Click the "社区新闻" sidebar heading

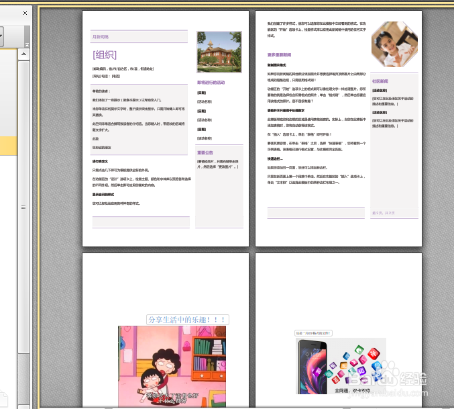(380, 81)
